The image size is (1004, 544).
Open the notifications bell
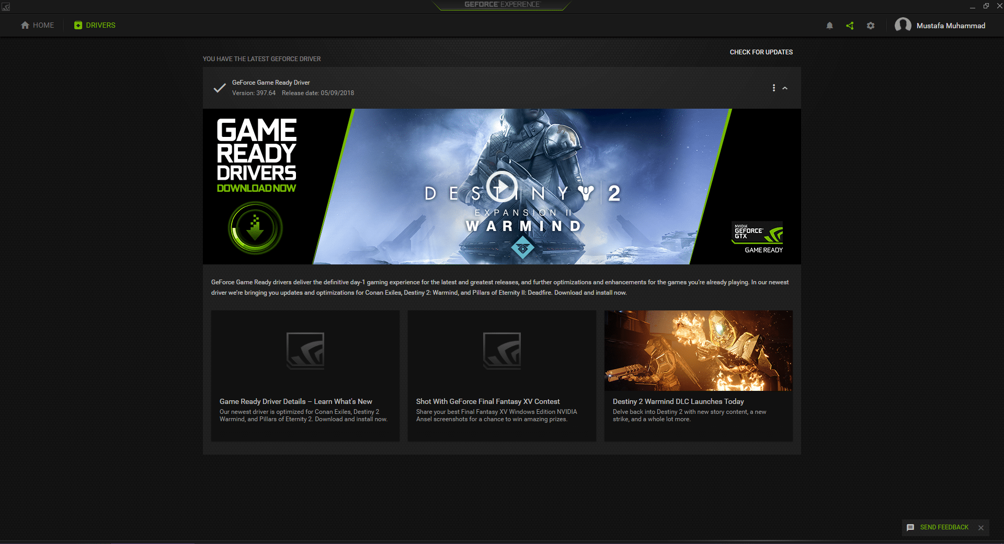pos(829,26)
